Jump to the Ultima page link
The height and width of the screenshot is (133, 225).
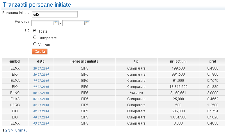pyautogui.click(x=21, y=130)
